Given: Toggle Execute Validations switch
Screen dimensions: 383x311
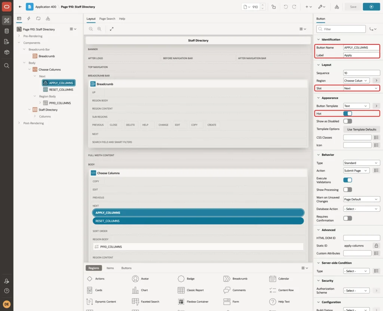Looking at the screenshot, I should point(347,180).
